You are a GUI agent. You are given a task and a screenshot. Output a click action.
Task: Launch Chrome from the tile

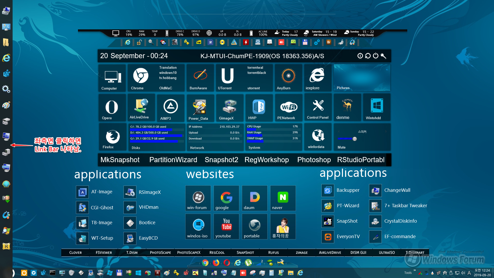(140, 78)
